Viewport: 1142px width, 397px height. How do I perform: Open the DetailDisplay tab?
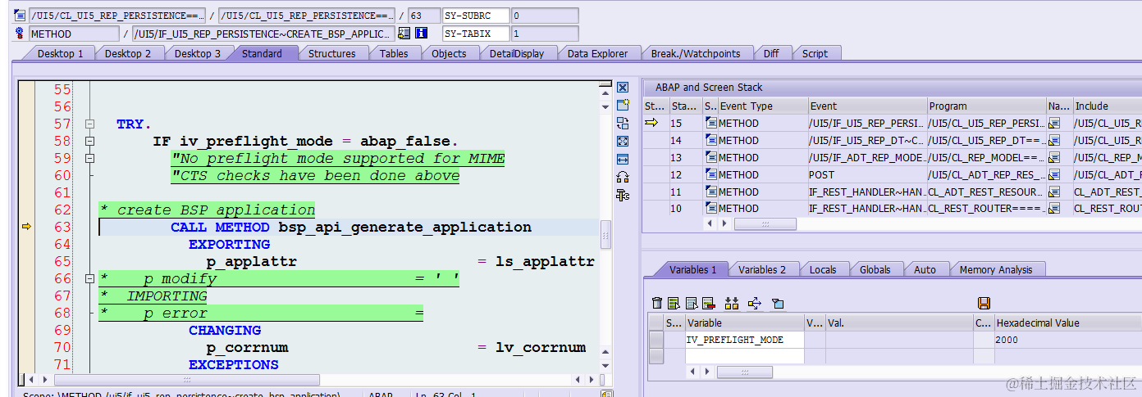pos(517,53)
